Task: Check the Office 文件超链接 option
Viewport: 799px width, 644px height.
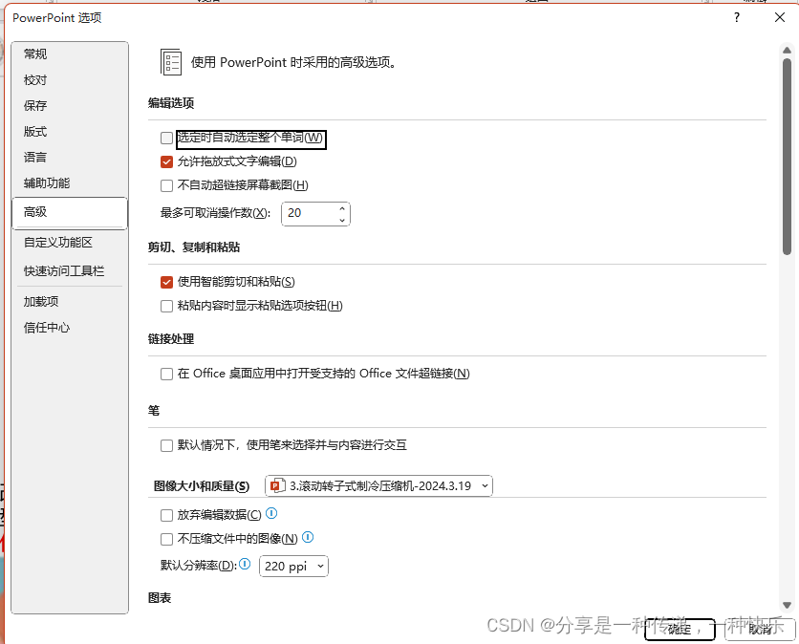Action: 166,374
